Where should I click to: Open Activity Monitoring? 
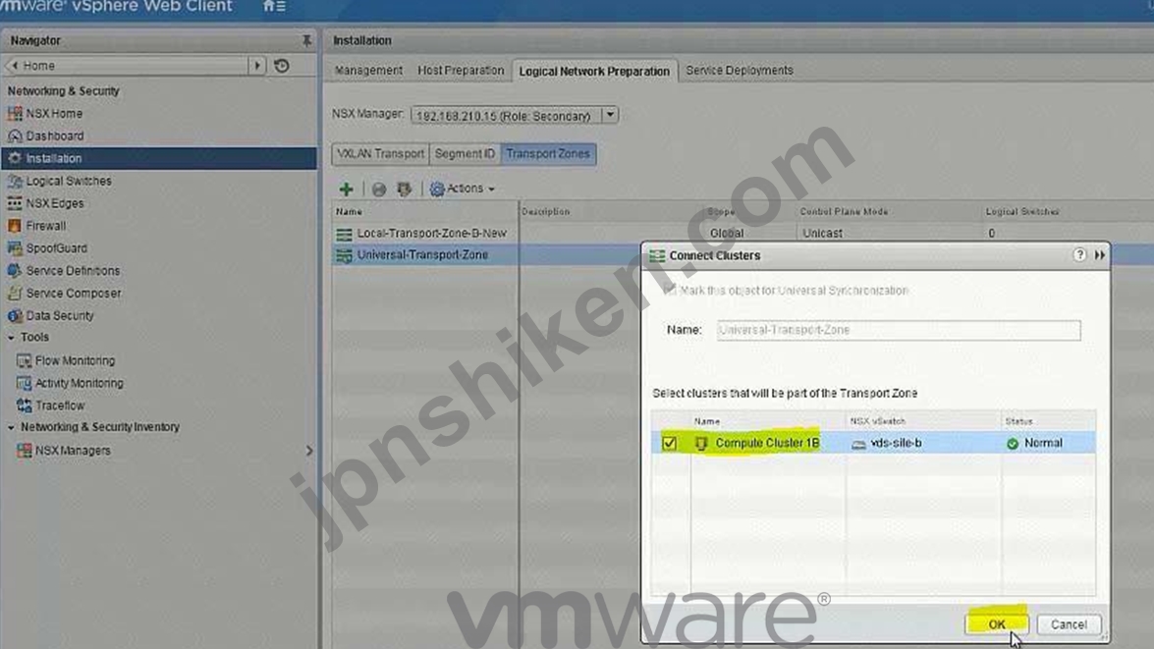79,383
